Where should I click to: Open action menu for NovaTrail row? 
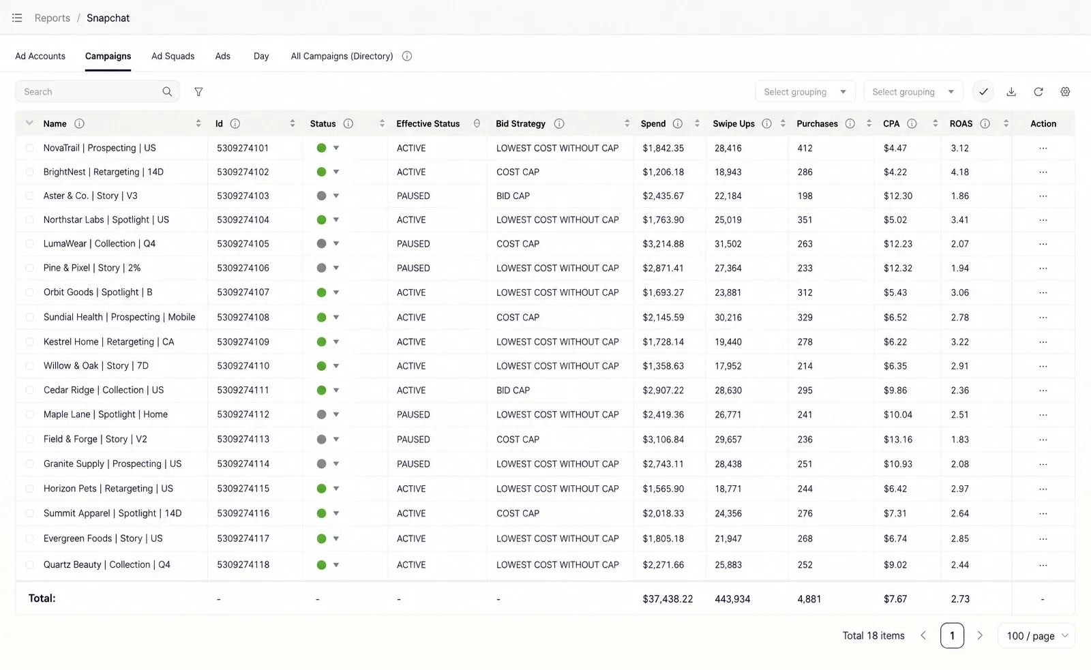[x=1043, y=149]
